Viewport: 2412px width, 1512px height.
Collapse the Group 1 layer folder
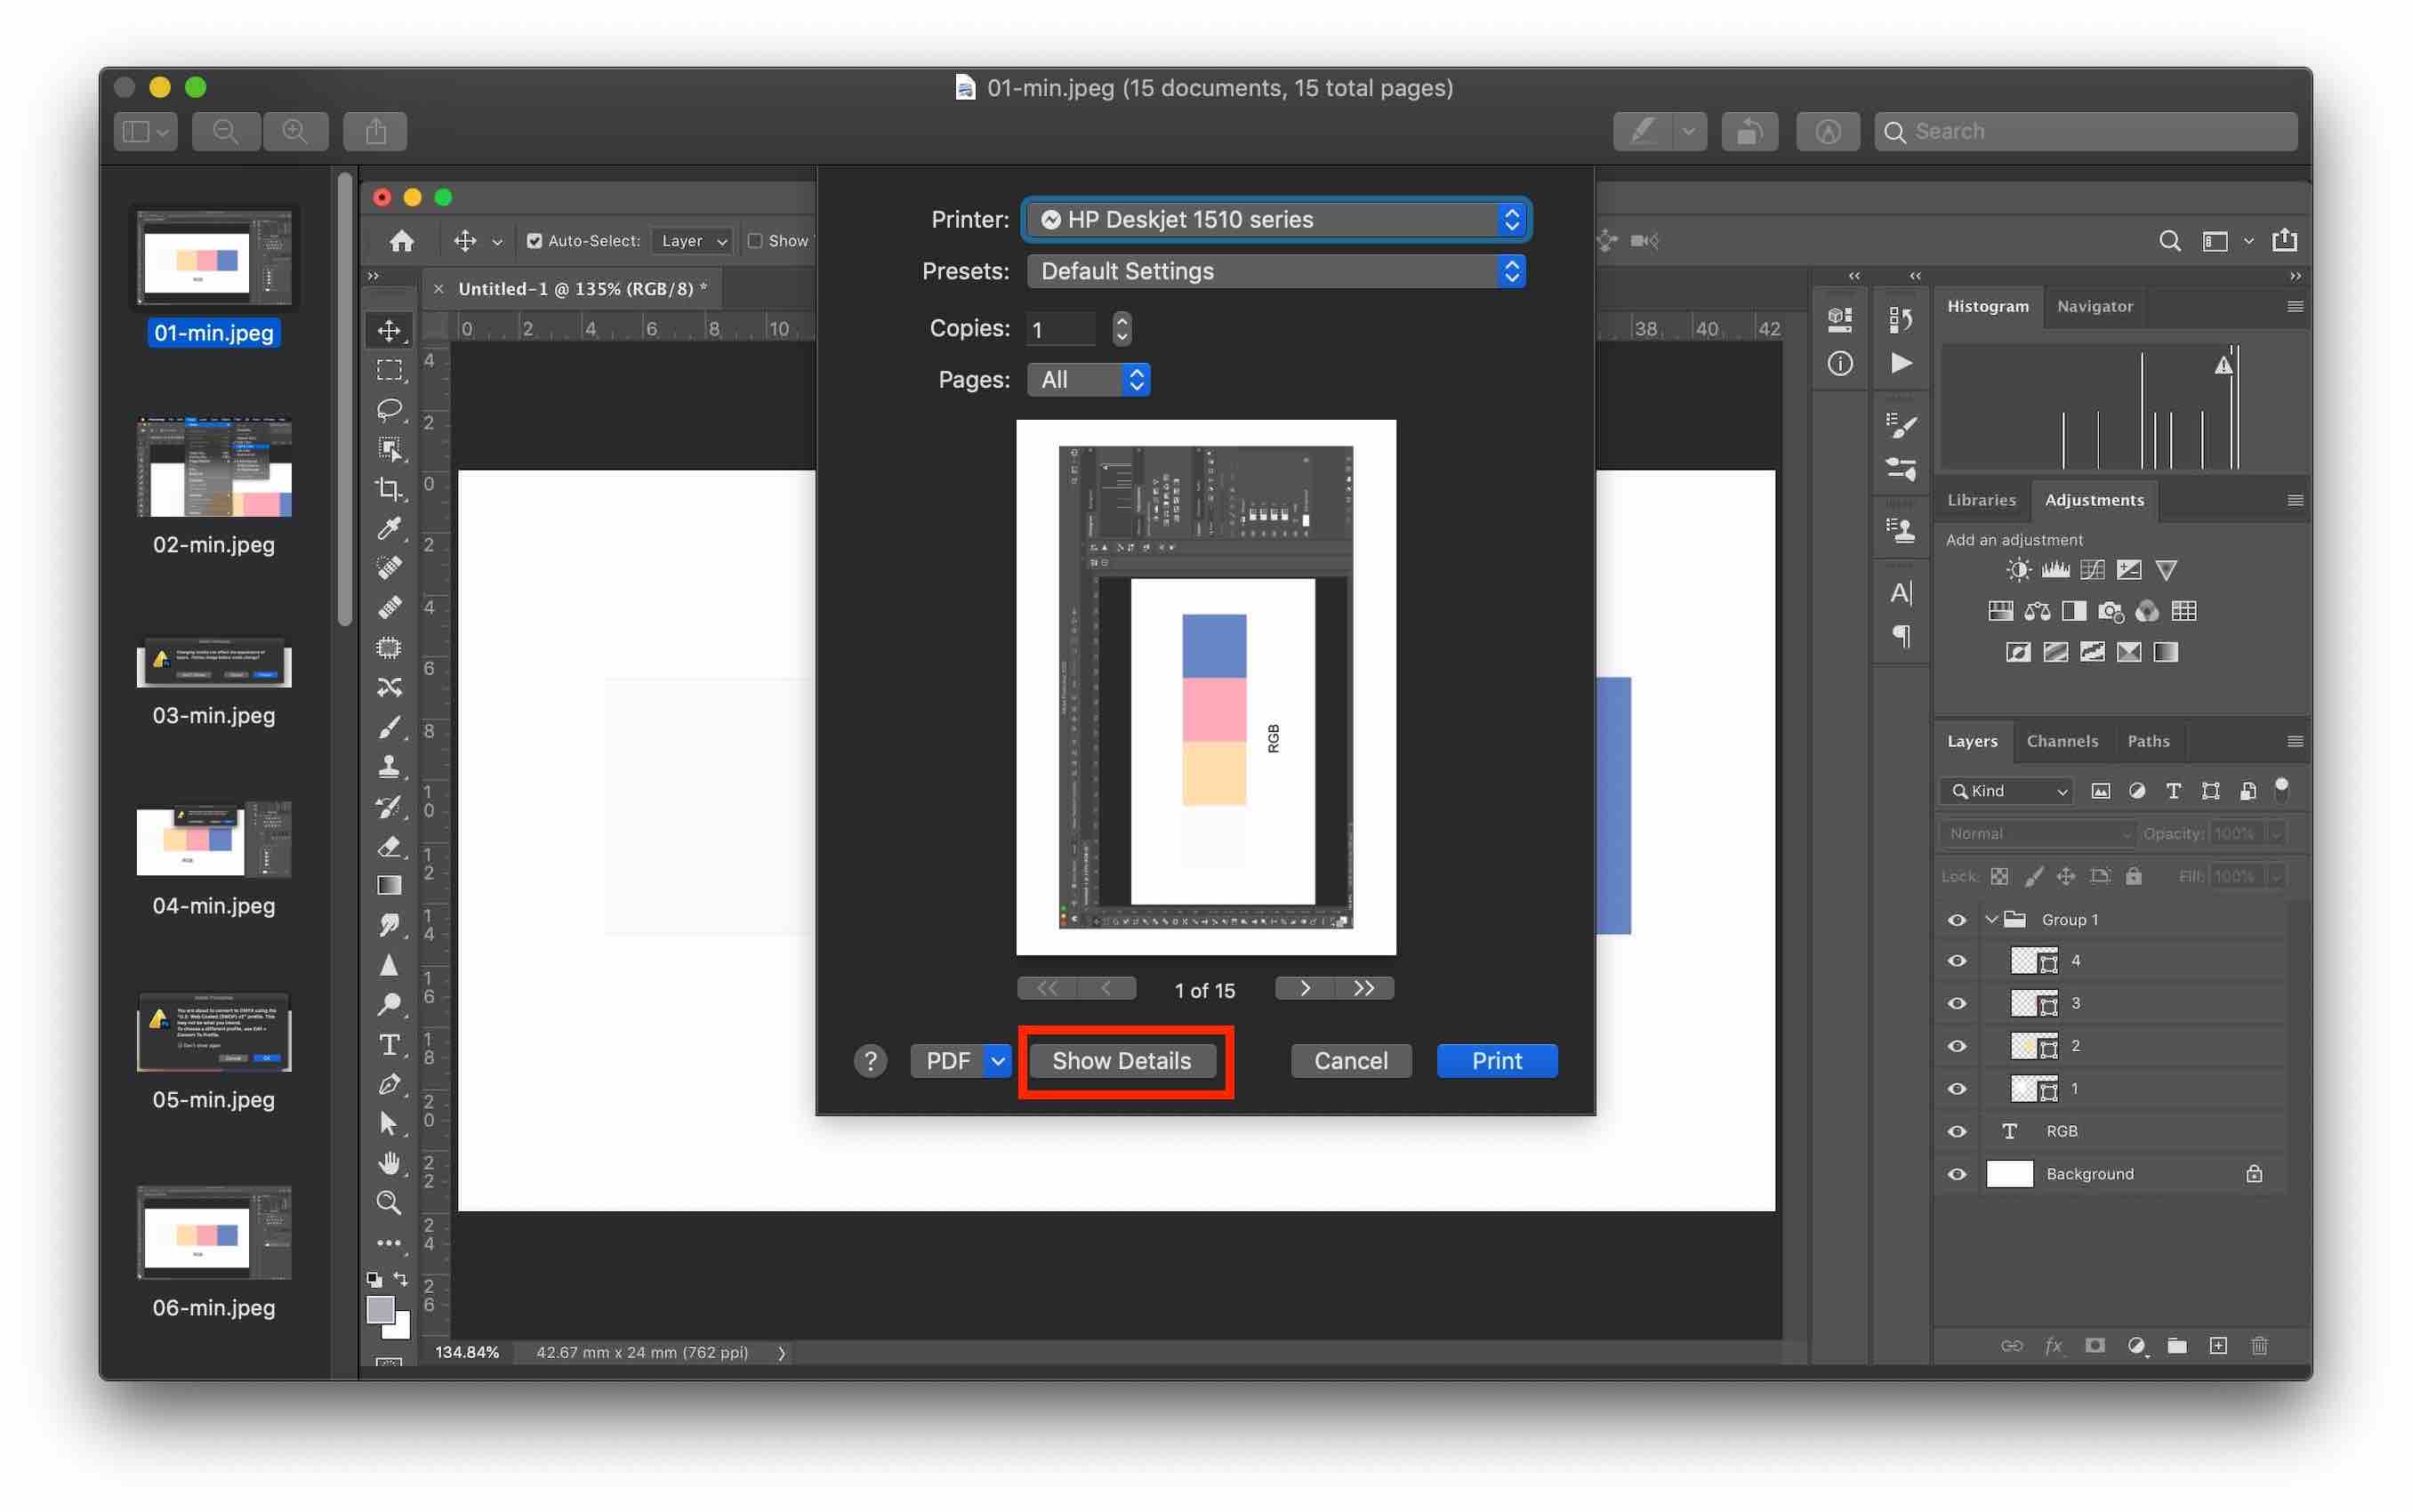(x=1990, y=920)
